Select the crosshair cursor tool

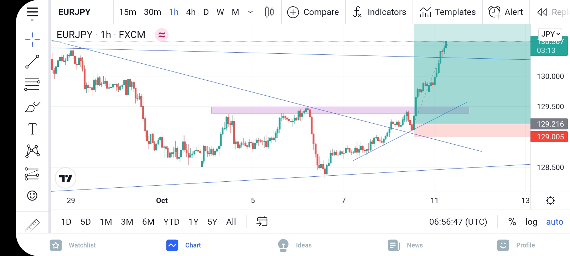pyautogui.click(x=32, y=39)
